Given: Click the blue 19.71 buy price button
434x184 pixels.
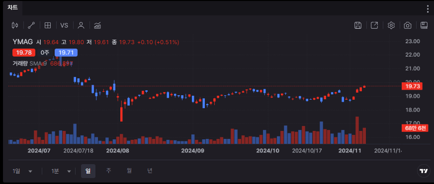Looking at the screenshot, I should (x=66, y=53).
